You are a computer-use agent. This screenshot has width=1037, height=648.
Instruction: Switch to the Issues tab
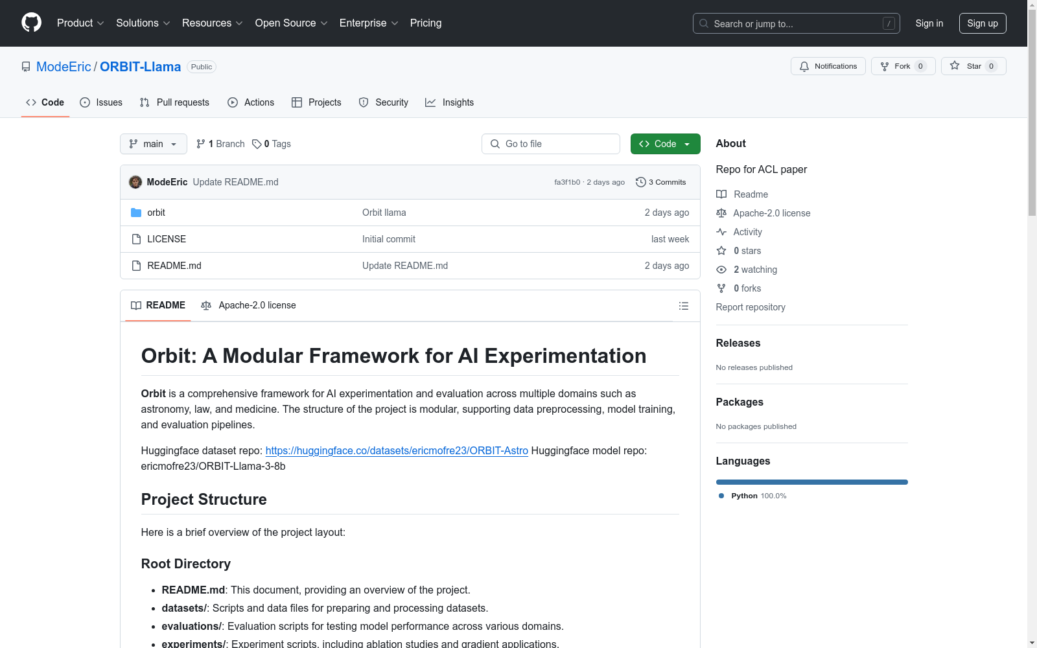pyautogui.click(x=101, y=102)
